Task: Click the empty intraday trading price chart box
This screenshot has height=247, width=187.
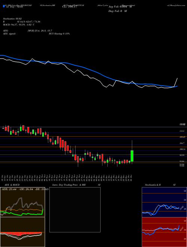Action: click(x=75, y=210)
